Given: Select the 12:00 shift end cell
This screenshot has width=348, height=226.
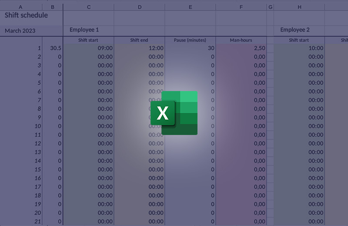Looking at the screenshot, I should tap(139, 48).
